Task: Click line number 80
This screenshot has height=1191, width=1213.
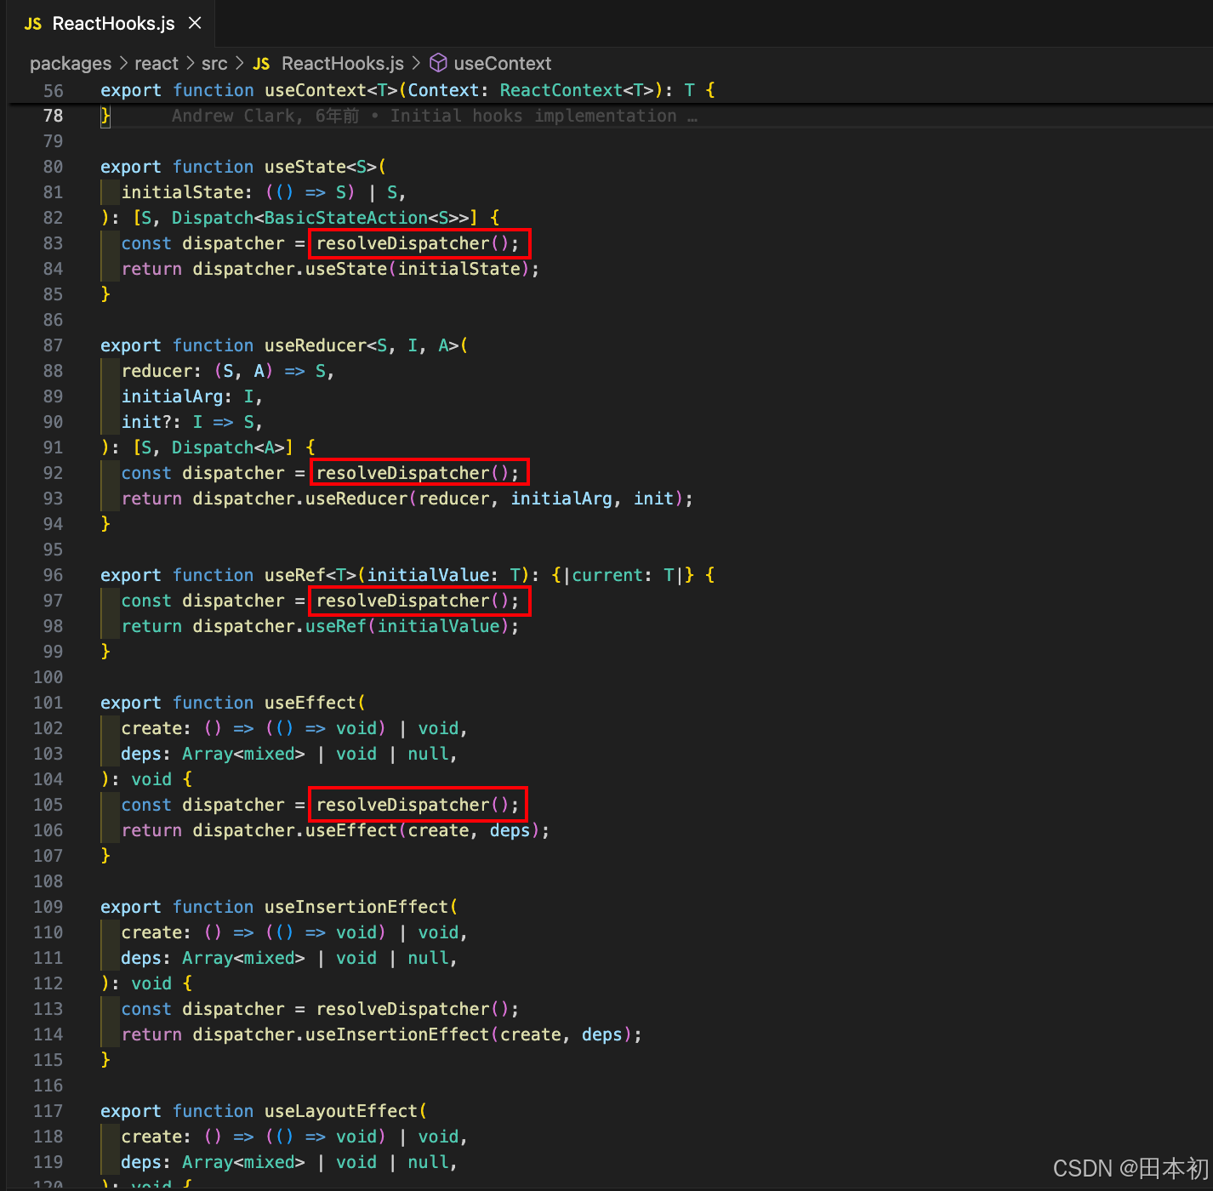Action: tap(53, 167)
